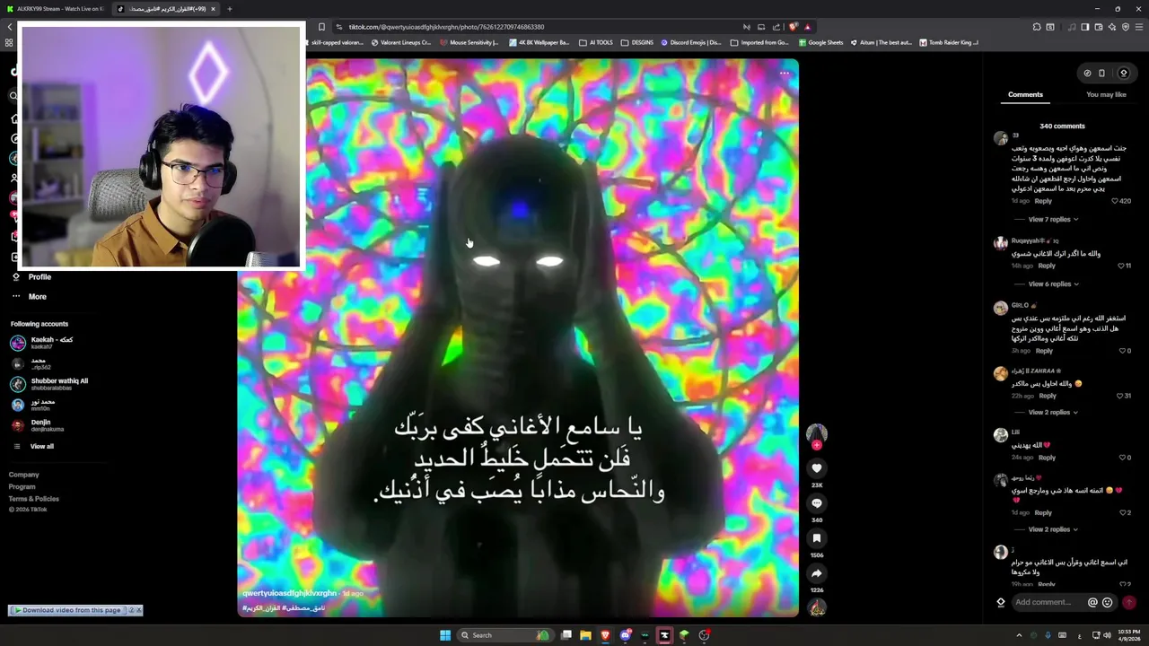
Task: Open the taskbar clock and date
Action: [1128, 635]
